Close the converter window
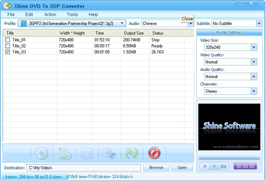This screenshot has width=265, height=181. point(251,4)
